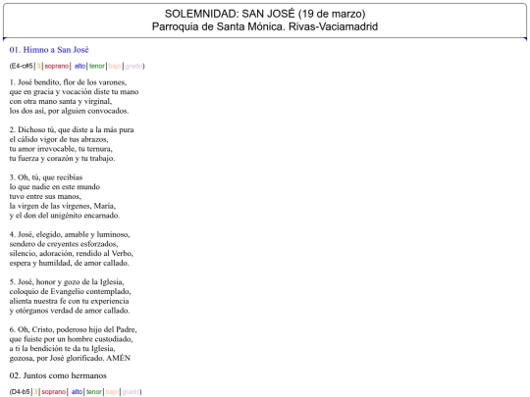This screenshot has width=530, height=397.
Task: Click the line 'alienta nuestra fe con tu experiencia'
Action: coord(70,301)
